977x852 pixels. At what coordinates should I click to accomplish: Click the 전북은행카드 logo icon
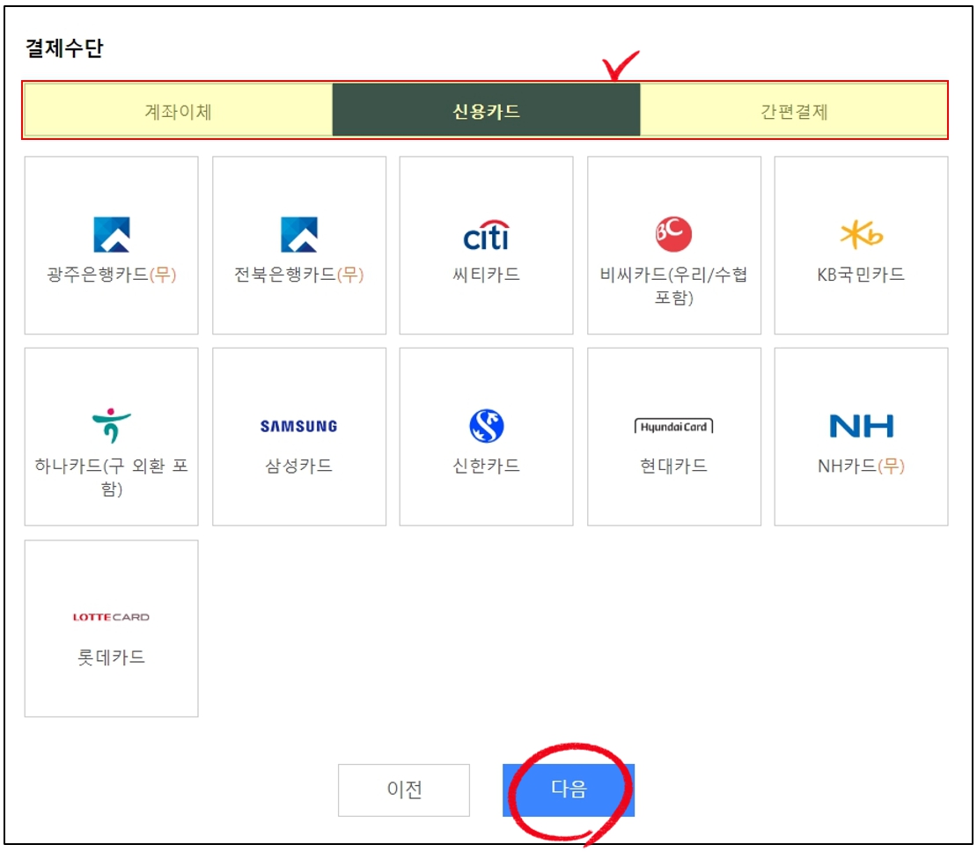point(299,234)
